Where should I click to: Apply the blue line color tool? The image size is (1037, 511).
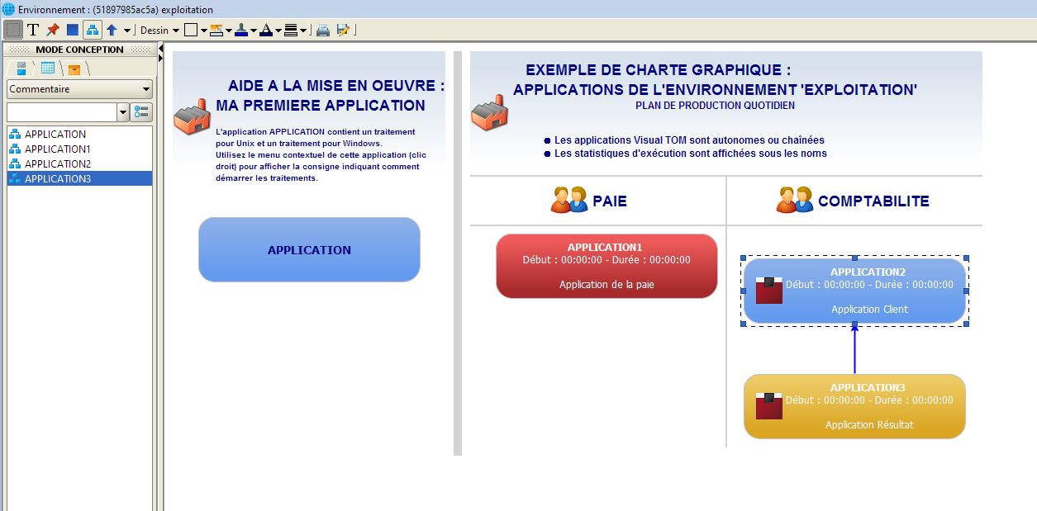click(x=240, y=30)
